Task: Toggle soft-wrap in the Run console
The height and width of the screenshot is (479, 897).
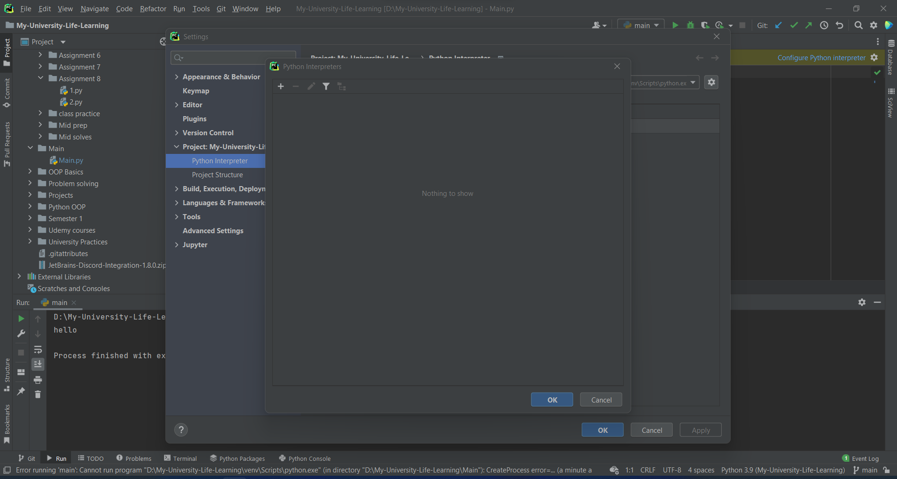Action: click(x=38, y=350)
